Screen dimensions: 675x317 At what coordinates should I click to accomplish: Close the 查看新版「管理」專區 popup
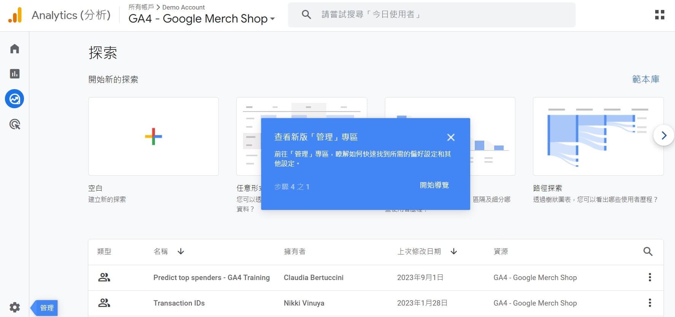click(451, 138)
